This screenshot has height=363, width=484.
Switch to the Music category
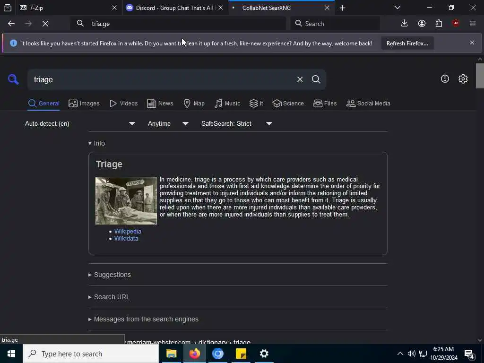point(227,104)
